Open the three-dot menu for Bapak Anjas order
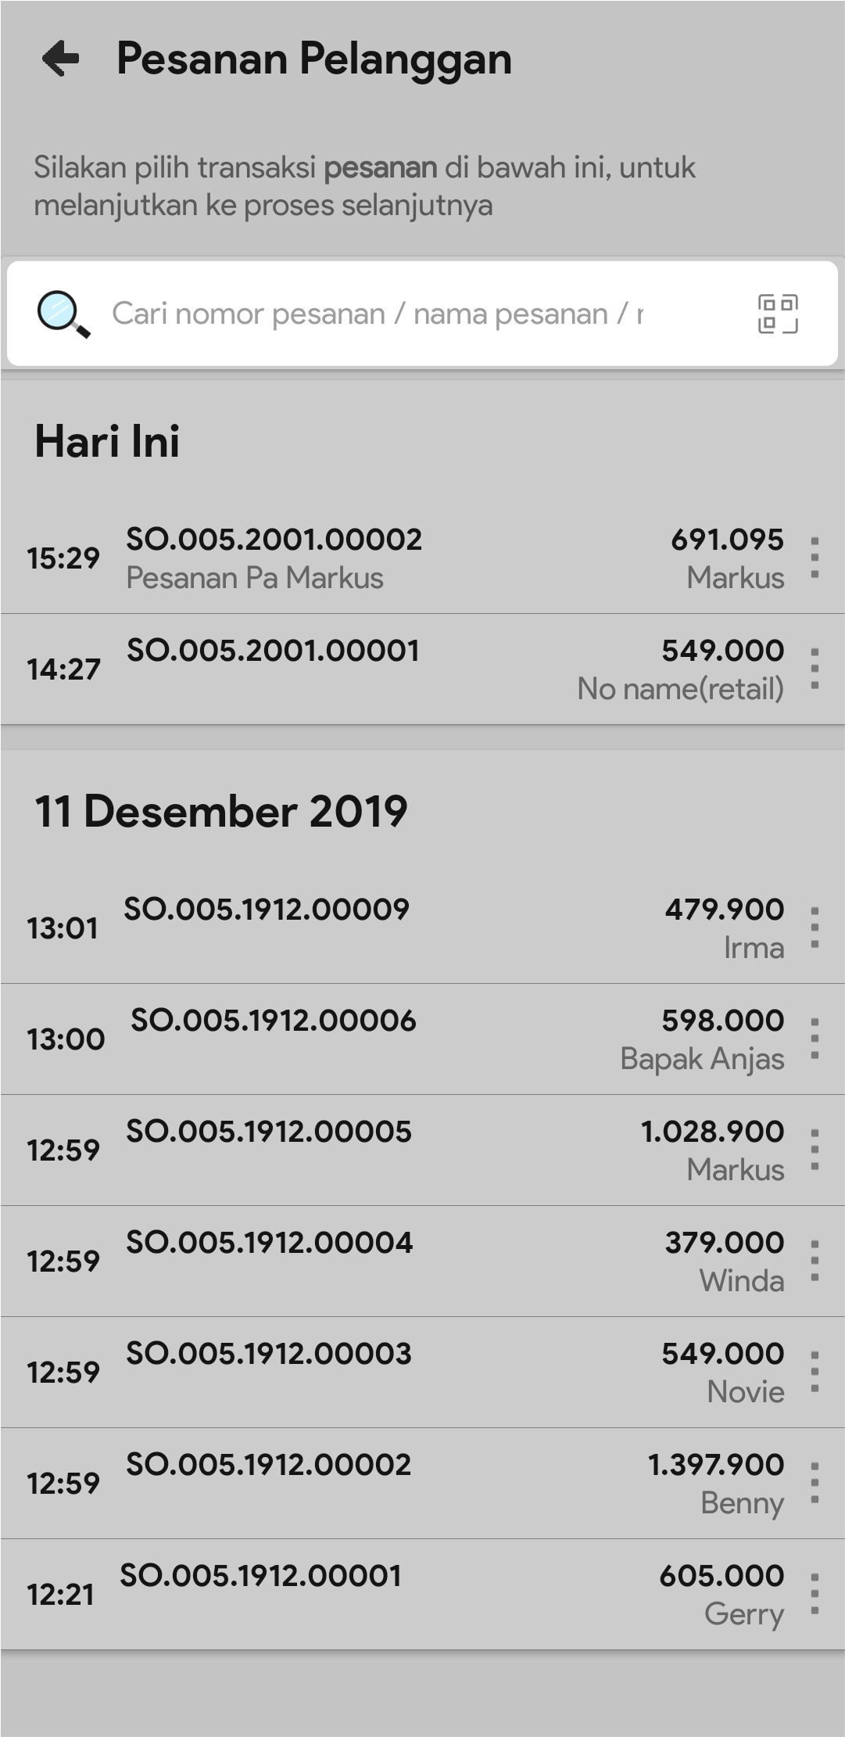Screen dimensions: 845x1737 click(815, 1039)
